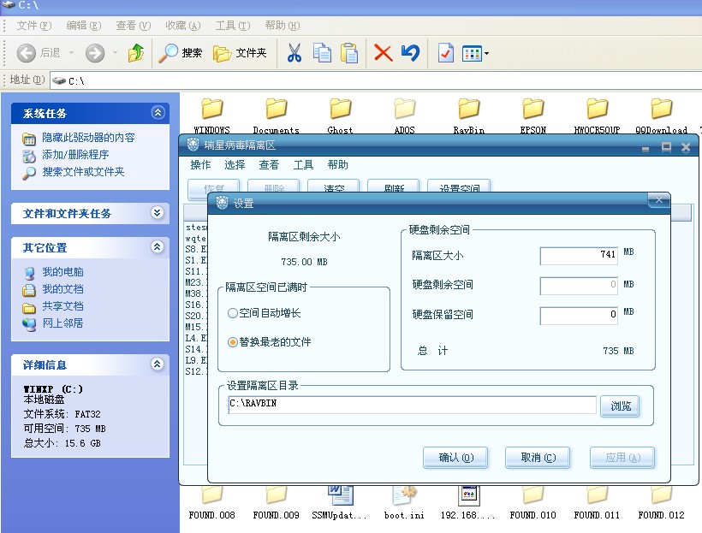The height and width of the screenshot is (533, 702).
Task: Open the 文件(F) menu
Action: (34, 26)
